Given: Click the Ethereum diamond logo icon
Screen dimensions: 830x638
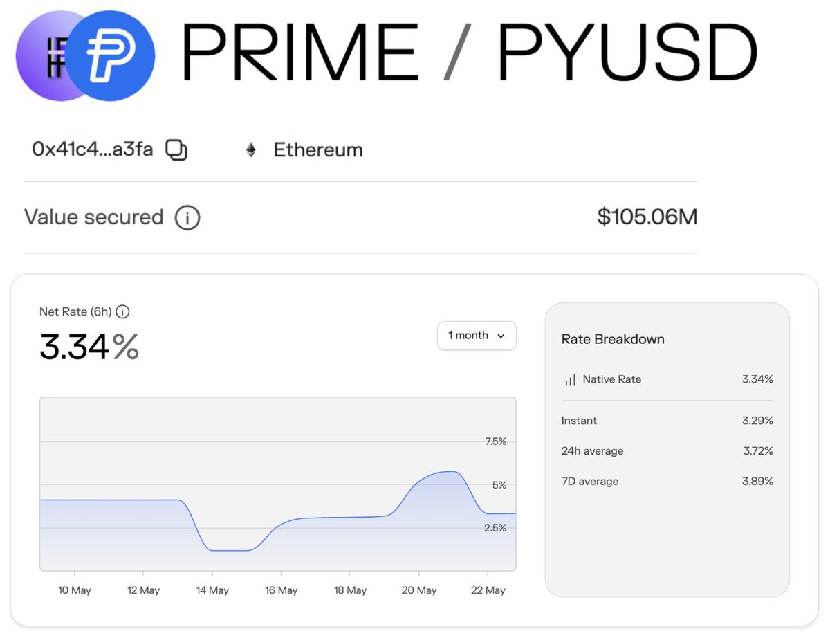Looking at the screenshot, I should tap(251, 150).
